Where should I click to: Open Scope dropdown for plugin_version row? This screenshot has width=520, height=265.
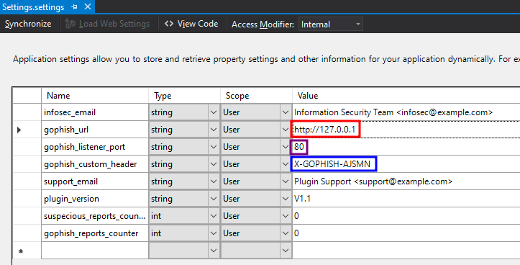[286, 199]
